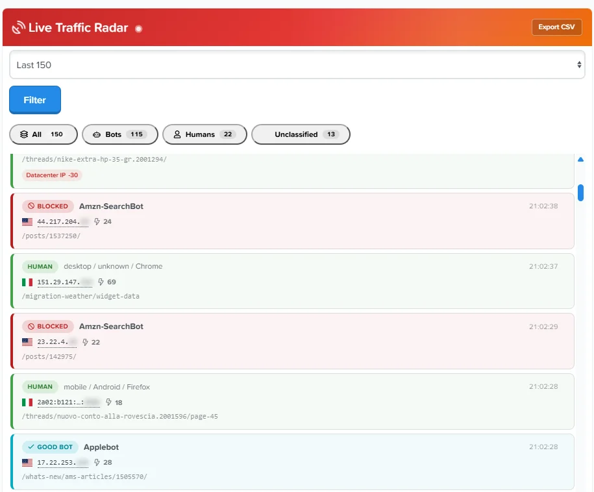Viewport: 594px width, 492px height.
Task: Click the HUMAN badge on Android Firefox entry
Action: 40,387
